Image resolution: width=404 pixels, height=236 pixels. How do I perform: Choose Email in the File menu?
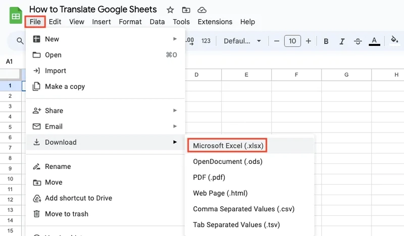pos(106,127)
